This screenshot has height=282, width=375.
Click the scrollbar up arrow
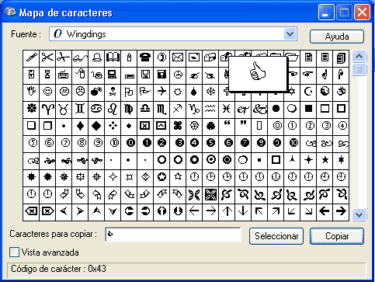tap(359, 56)
